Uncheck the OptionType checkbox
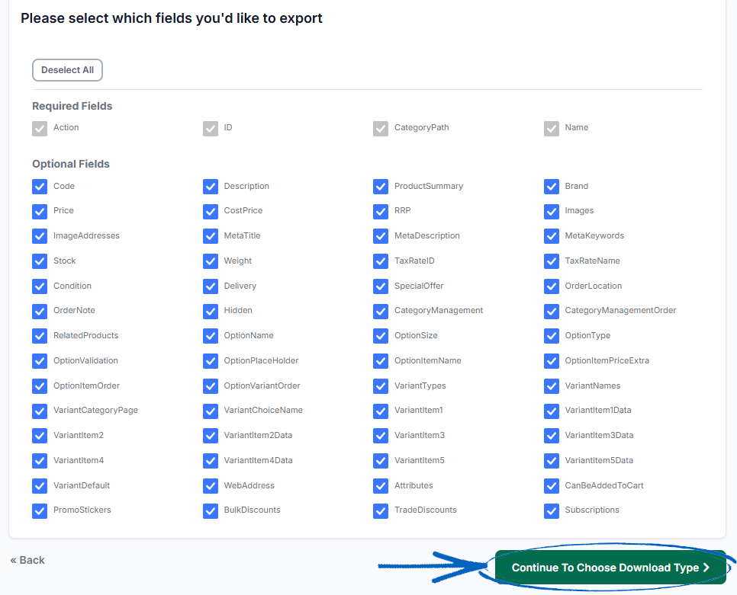Image resolution: width=737 pixels, height=595 pixels. click(552, 336)
